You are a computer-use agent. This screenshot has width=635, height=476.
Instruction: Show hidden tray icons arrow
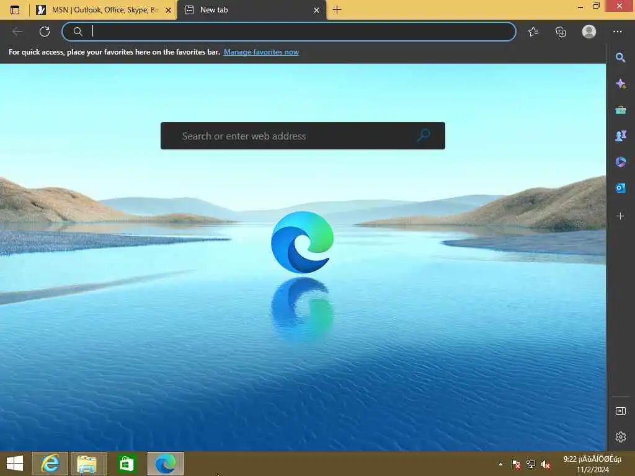tap(500, 464)
